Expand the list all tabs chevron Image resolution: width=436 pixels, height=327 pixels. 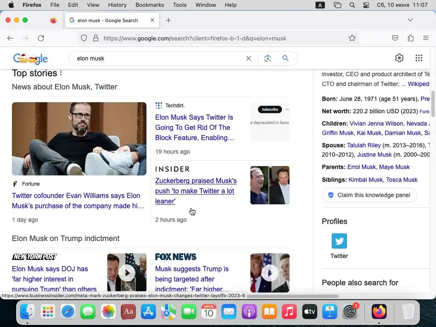(410, 20)
